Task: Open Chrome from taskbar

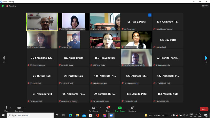Action: click(x=104, y=115)
